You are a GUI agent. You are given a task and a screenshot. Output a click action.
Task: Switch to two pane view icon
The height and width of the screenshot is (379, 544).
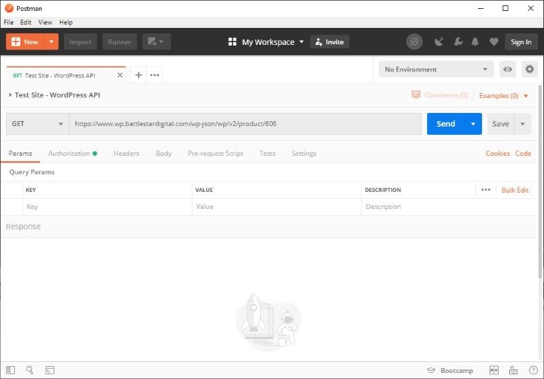(494, 370)
